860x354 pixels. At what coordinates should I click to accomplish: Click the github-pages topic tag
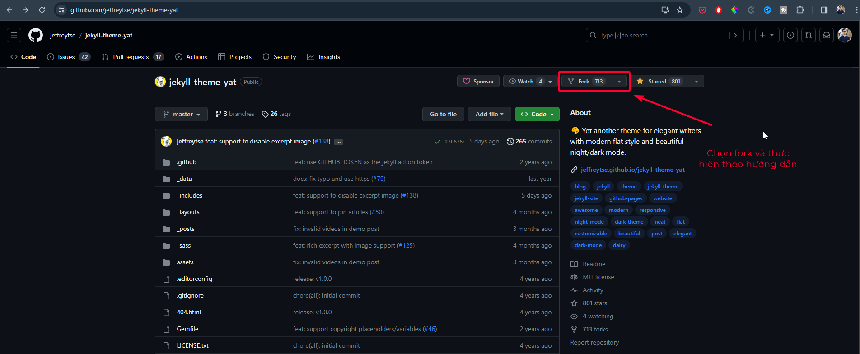[x=626, y=198]
